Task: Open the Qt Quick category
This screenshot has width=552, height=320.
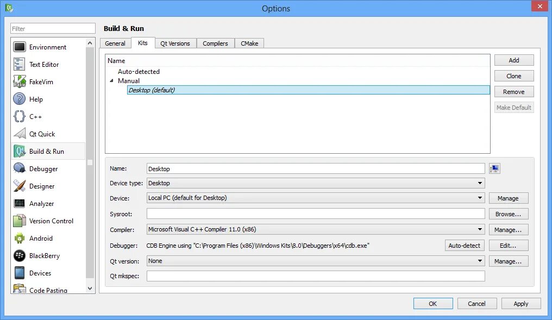Action: [48, 134]
